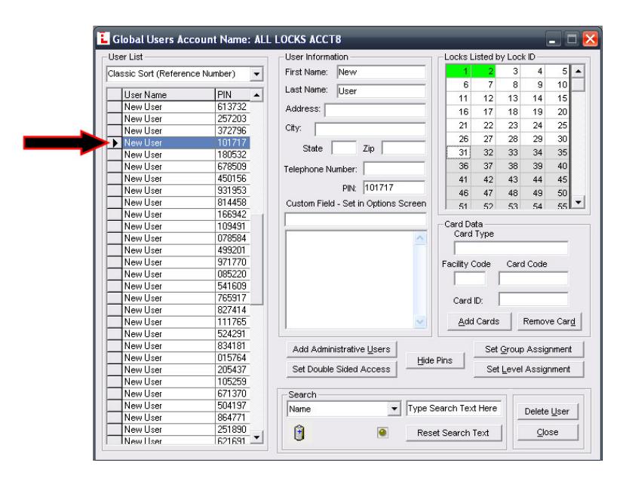Image resolution: width=623 pixels, height=478 pixels.
Task: Select user row with PIN 765917
Action: pos(179,298)
